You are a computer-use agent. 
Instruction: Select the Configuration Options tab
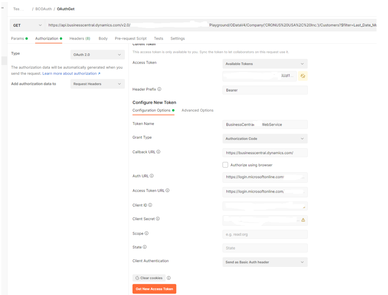(153, 110)
